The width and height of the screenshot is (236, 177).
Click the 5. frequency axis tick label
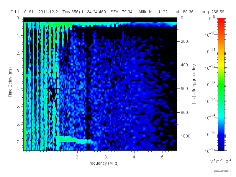click(163, 157)
